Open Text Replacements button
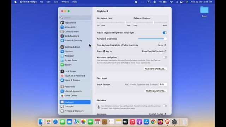 coord(155,91)
